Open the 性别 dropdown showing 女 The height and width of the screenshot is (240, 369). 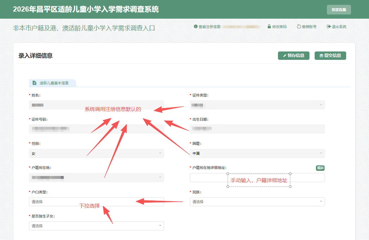tap(96, 153)
